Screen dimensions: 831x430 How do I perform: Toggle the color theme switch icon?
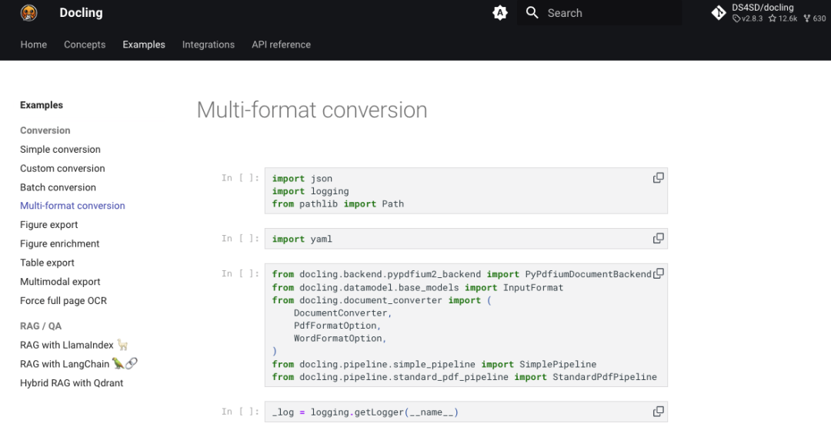(500, 13)
